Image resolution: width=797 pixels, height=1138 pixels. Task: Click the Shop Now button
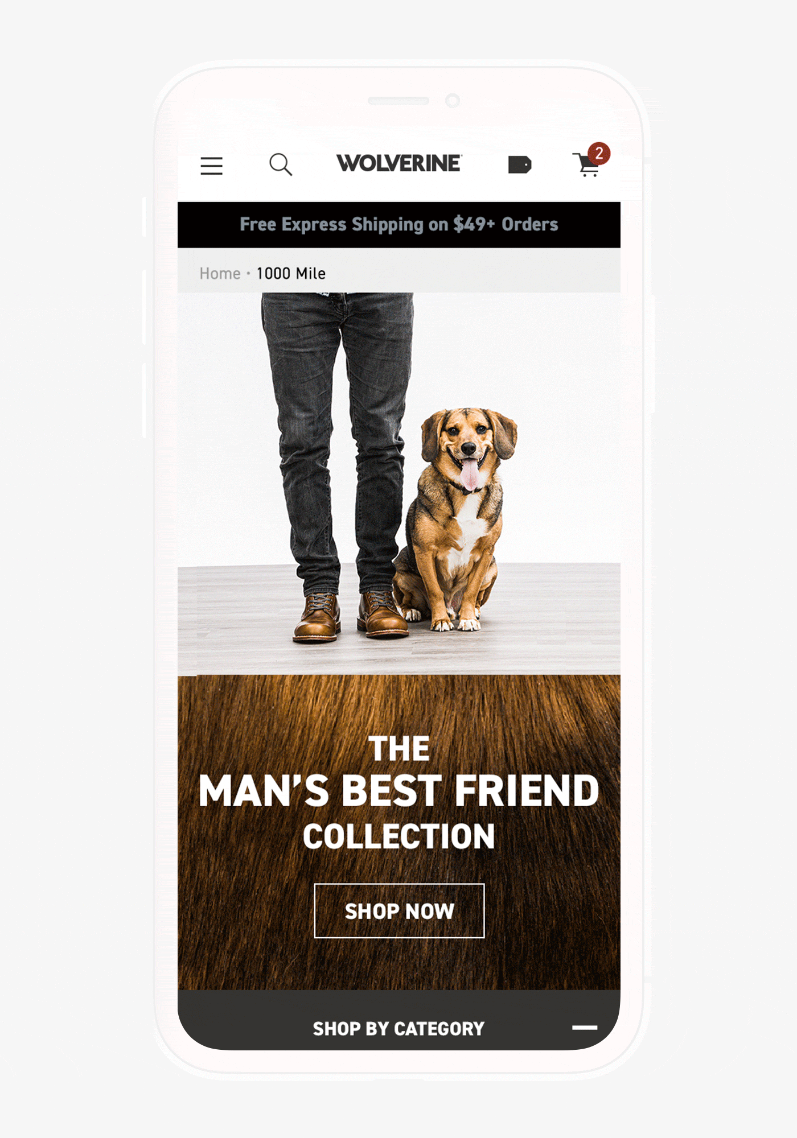pyautogui.click(x=399, y=910)
